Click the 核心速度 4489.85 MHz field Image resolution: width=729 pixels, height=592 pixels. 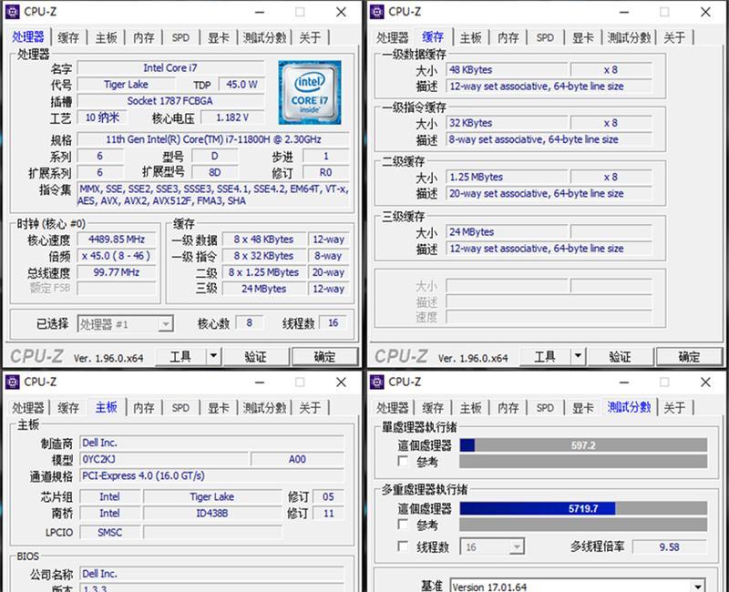coord(117,240)
